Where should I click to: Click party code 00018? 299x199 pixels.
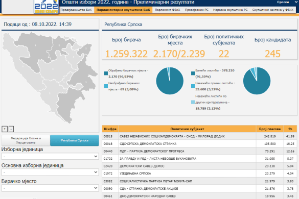point(108,144)
